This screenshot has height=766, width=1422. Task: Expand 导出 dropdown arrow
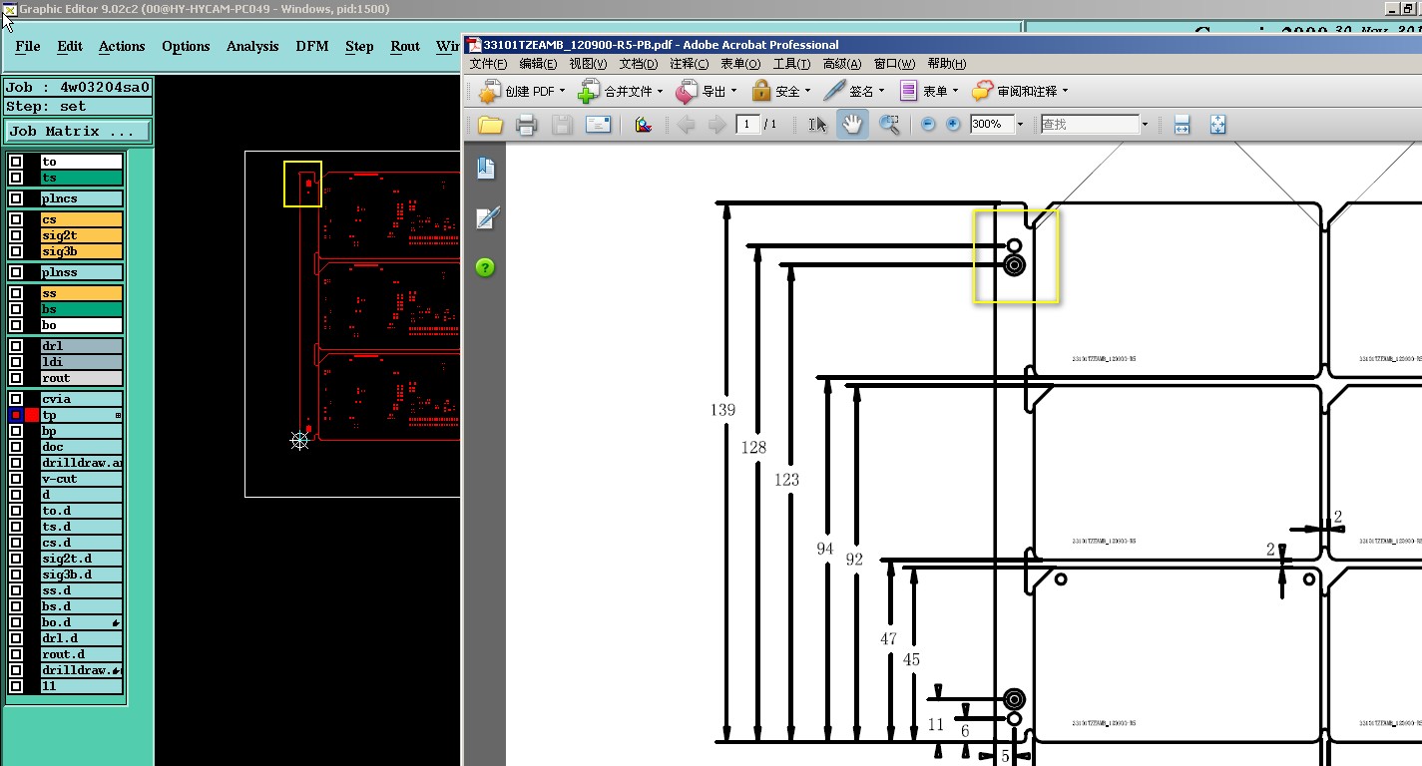733,92
